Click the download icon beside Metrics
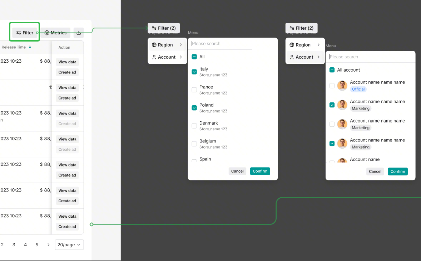Image resolution: width=421 pixels, height=261 pixels. pos(79,33)
